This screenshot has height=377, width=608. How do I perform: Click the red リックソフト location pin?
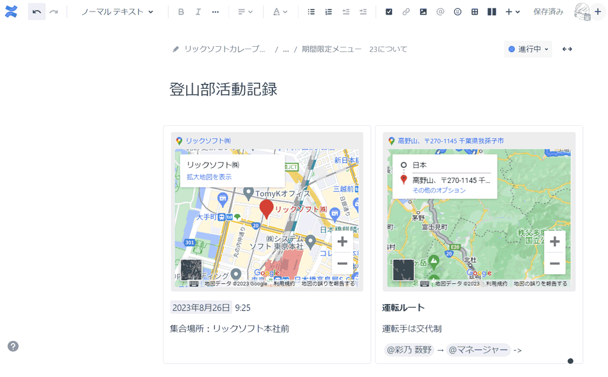pyautogui.click(x=266, y=209)
